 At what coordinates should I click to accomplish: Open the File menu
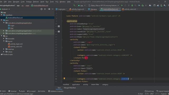coord(1,2)
